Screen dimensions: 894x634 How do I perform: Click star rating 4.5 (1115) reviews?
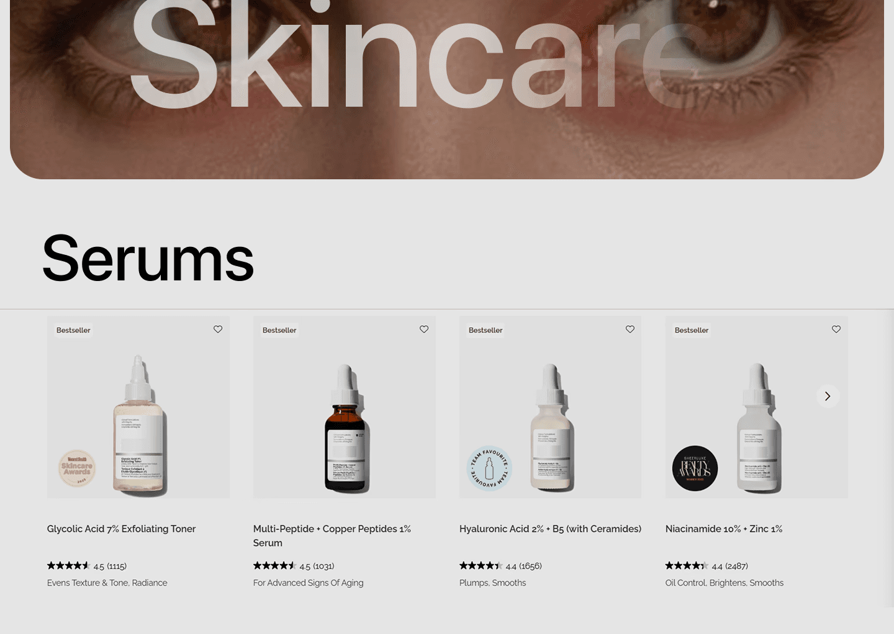coord(87,566)
